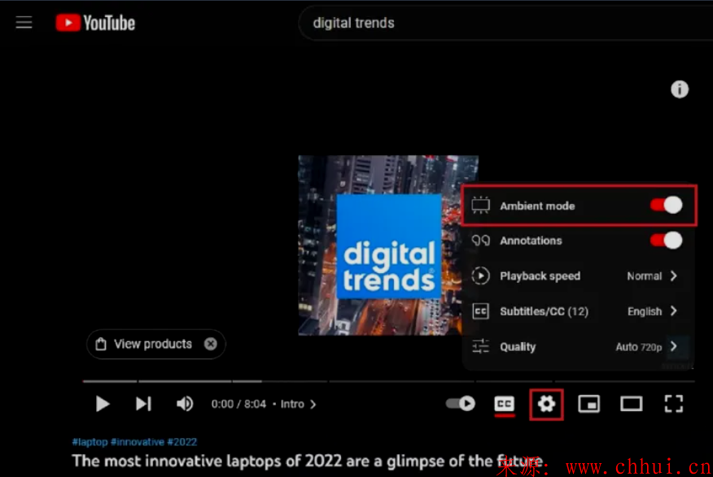This screenshot has width=713, height=477.
Task: Open the Playback speed menu item
Action: pyautogui.click(x=579, y=276)
